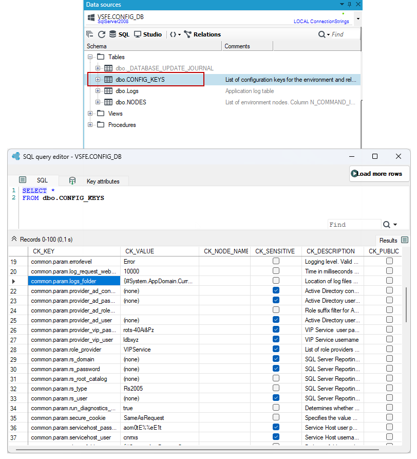The height and width of the screenshot is (459, 417).
Task: Check CK_SENSITIVE for common.param.secure_cookie
Action: click(x=276, y=417)
